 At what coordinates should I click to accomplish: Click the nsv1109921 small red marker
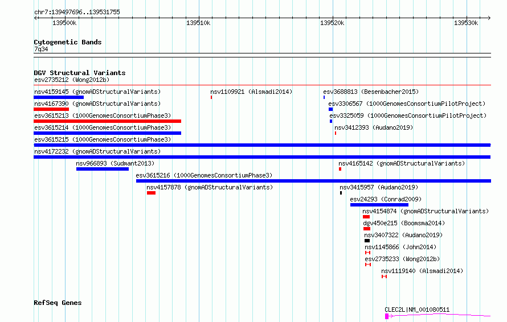pos(211,97)
